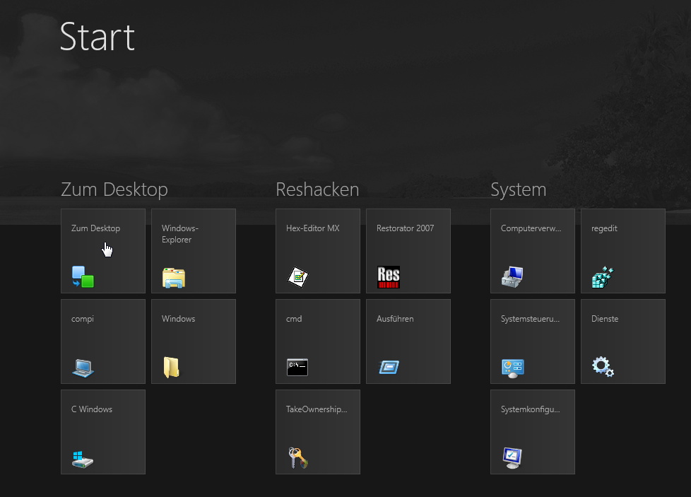Click the Zum Desktop tile's blue-green icon
This screenshot has width=691, height=497.
(83, 277)
